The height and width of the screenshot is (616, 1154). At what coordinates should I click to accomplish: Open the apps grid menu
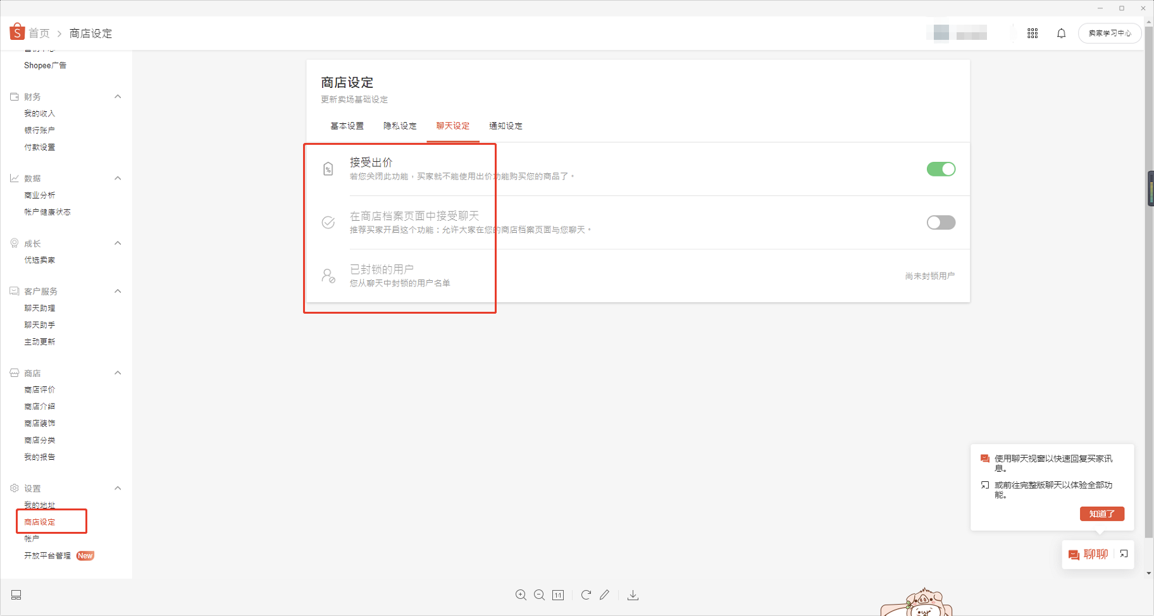[x=1033, y=33]
